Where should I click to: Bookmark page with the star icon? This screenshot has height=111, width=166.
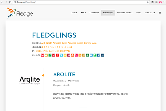148,2
